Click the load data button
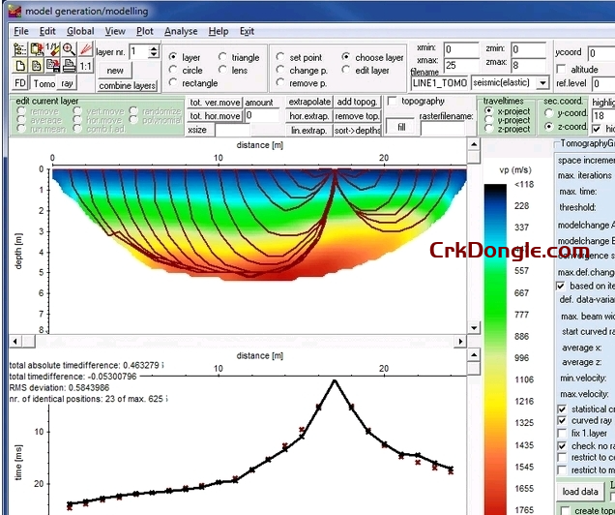 (x=578, y=491)
